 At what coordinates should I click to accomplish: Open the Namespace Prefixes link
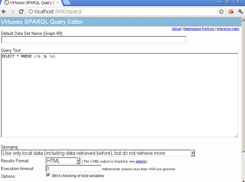click(x=199, y=29)
